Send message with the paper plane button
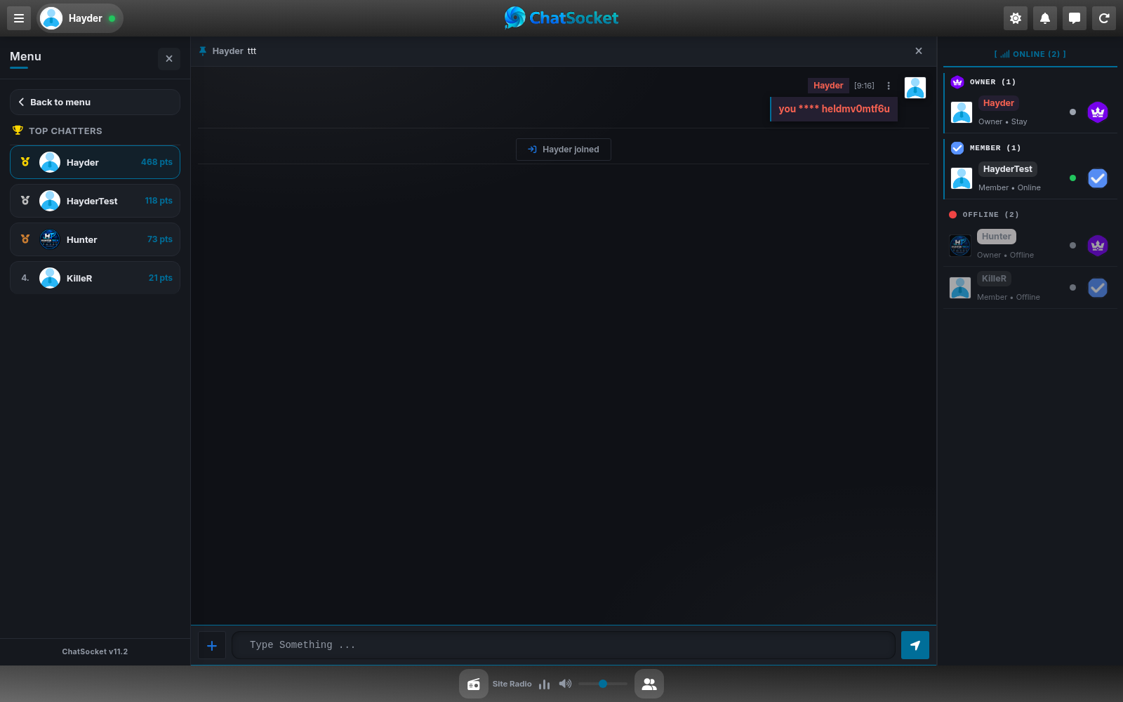Screen dimensions: 1123x702 point(915,645)
